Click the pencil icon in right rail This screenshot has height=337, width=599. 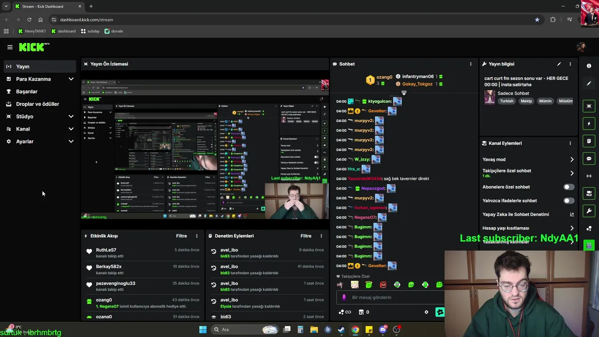589,83
